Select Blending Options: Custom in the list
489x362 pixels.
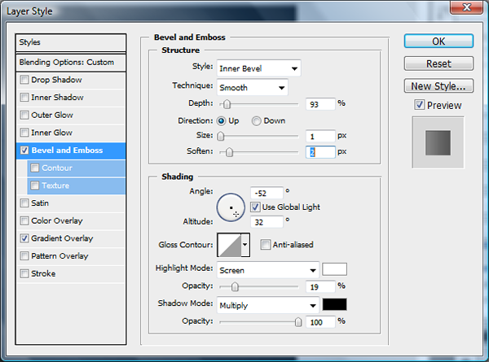72,62
